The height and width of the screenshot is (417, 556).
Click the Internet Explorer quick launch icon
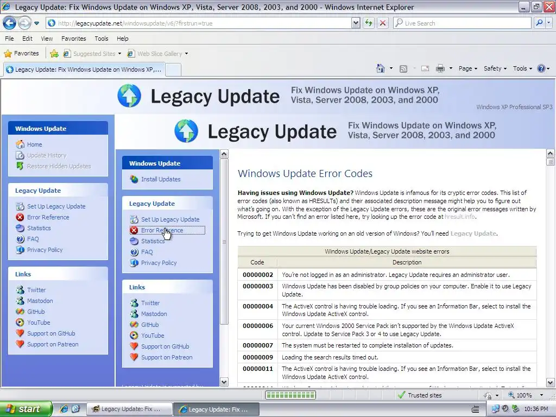click(x=64, y=409)
